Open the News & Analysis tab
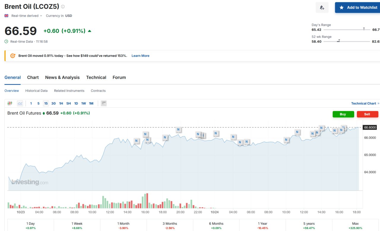 pos(62,77)
